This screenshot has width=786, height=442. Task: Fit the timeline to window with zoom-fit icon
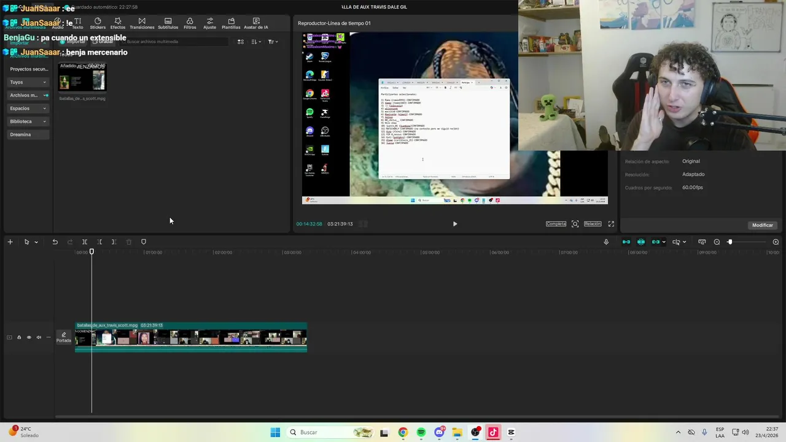pos(702,242)
